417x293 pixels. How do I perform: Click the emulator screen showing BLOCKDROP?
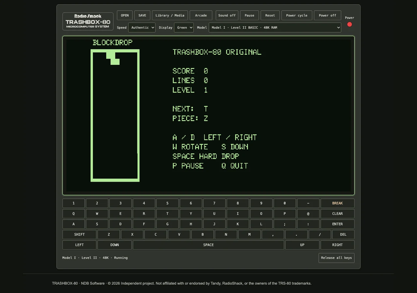coord(208,116)
